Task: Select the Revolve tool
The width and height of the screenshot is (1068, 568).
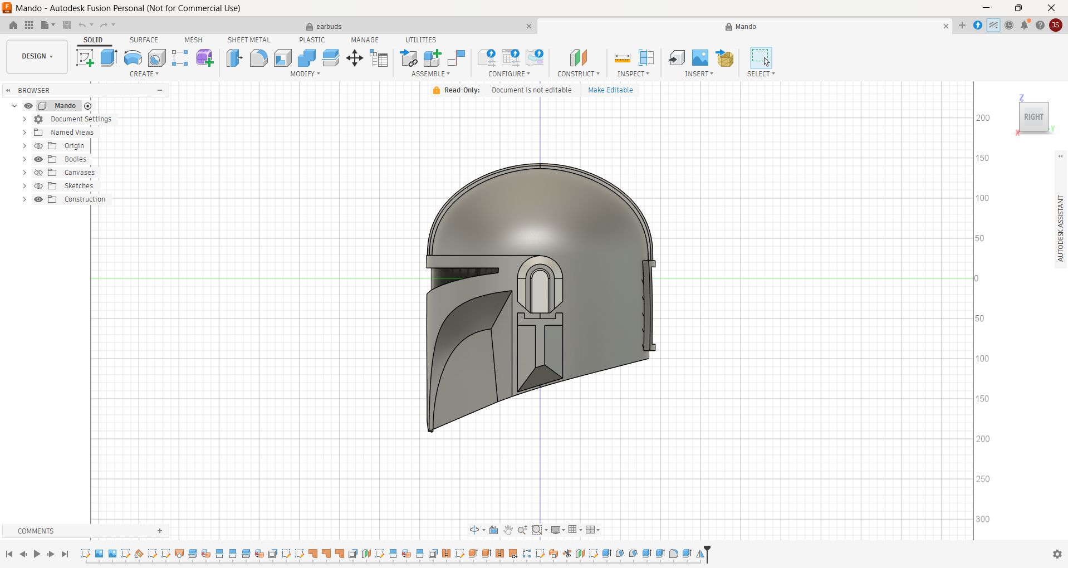Action: (x=133, y=58)
